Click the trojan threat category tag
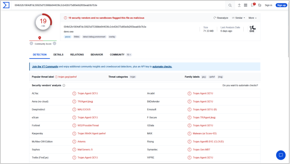 133,77
